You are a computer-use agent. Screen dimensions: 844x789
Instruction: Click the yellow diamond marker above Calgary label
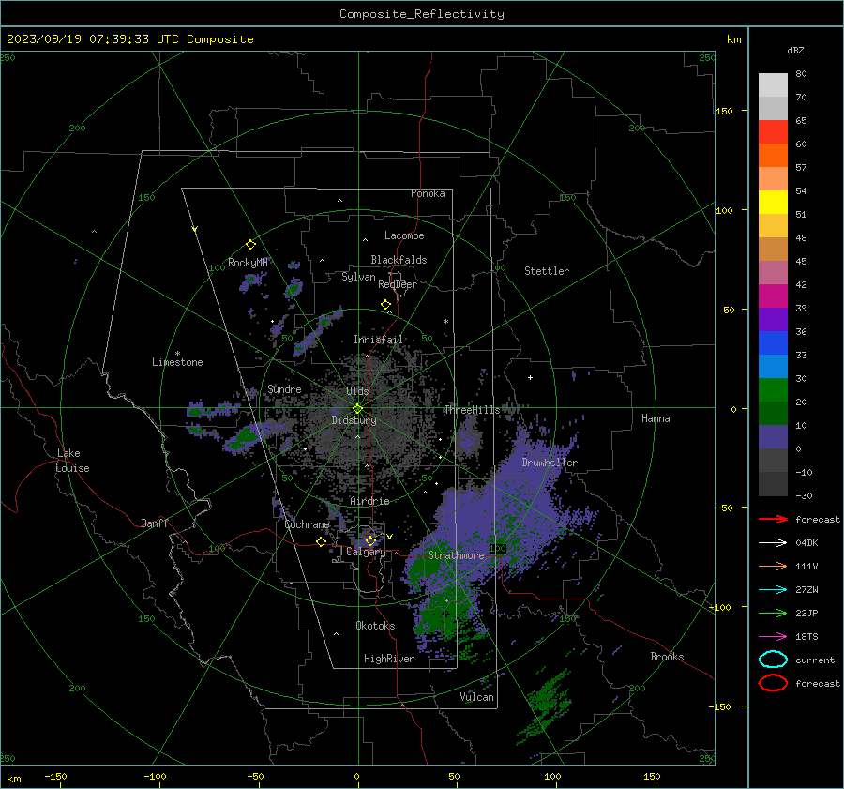pos(370,540)
